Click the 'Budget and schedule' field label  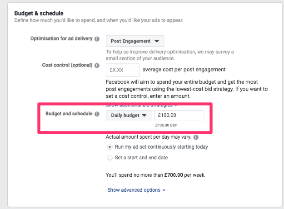point(69,114)
